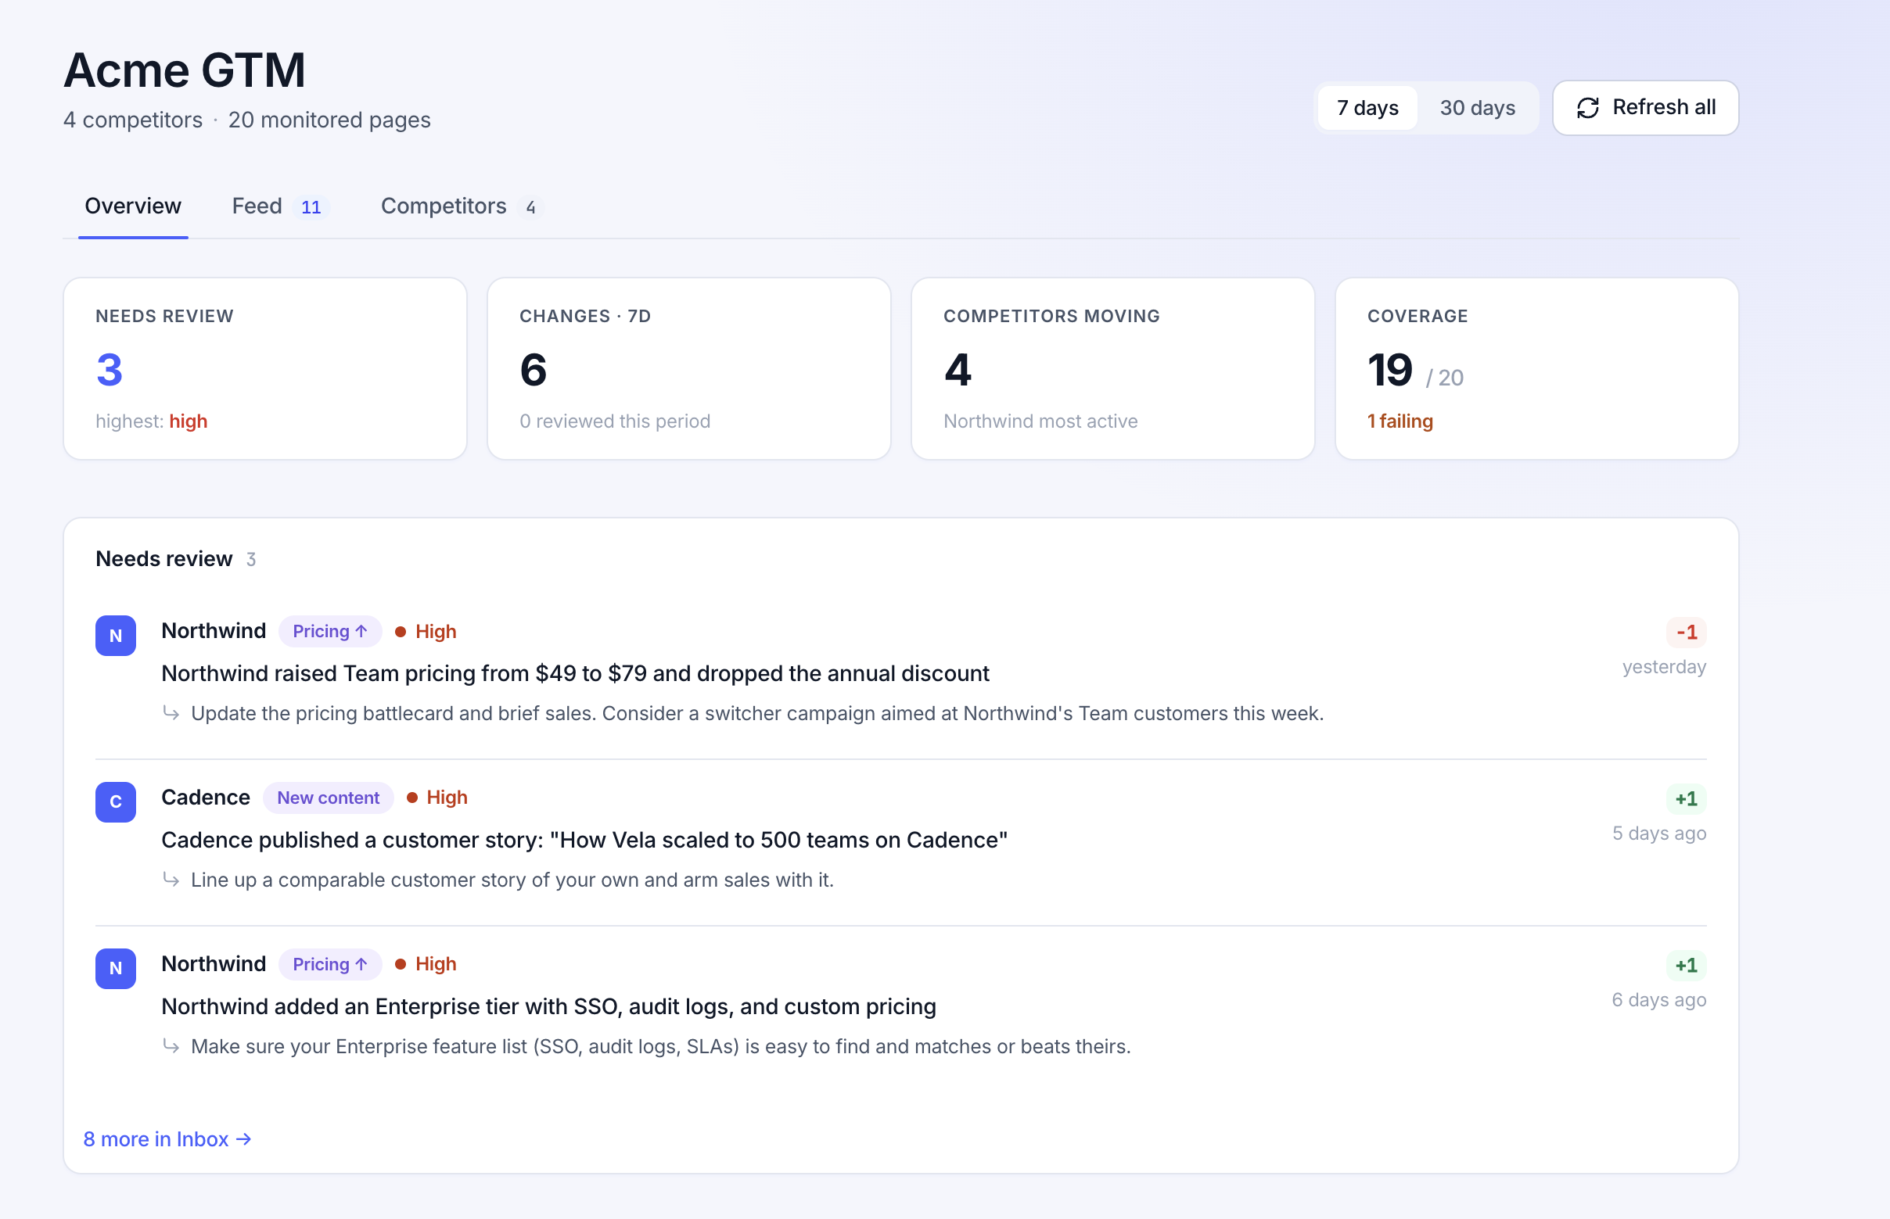This screenshot has height=1219, width=1890.
Task: Open the Overview tab
Action: [133, 206]
